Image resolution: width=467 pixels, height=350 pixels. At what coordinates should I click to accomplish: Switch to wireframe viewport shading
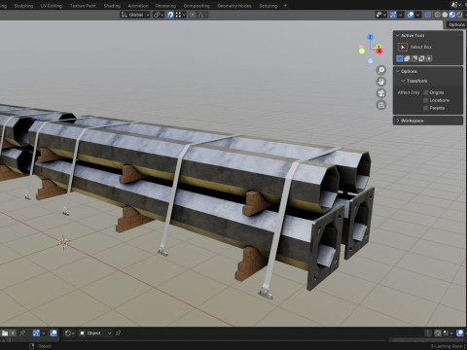pyautogui.click(x=438, y=15)
